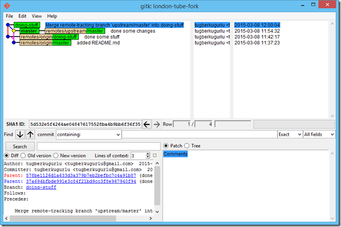Find previous match with up arrow
Viewport: 341px width, 227px height.
(x=30, y=134)
